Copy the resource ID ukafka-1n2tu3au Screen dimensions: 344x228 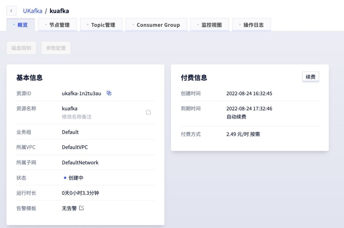point(109,93)
